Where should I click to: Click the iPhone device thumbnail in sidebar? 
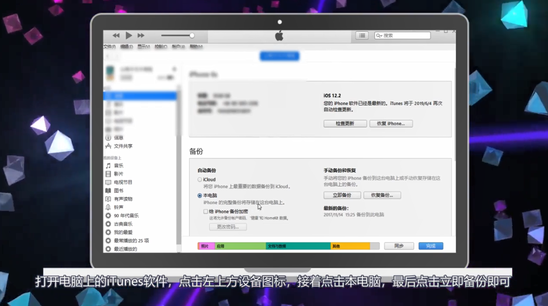(111, 73)
